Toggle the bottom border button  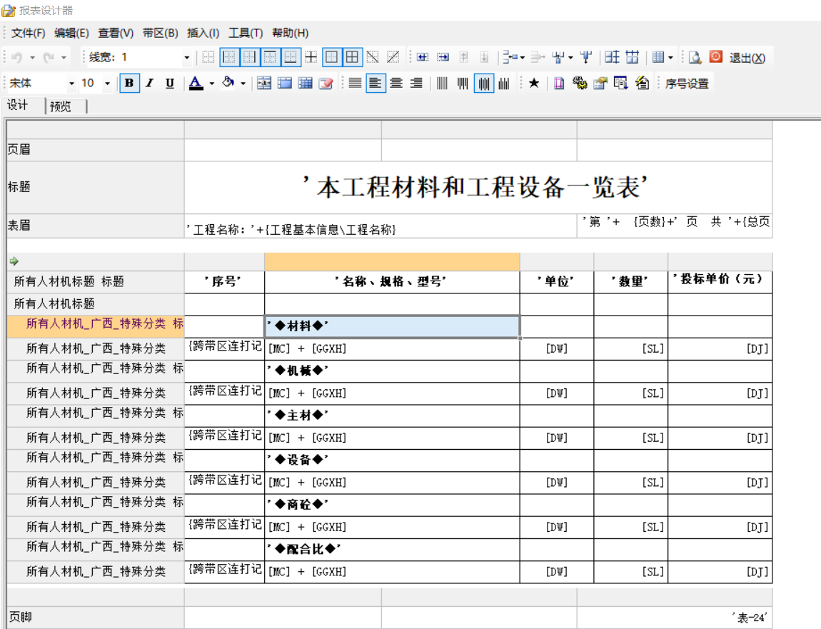(x=291, y=57)
